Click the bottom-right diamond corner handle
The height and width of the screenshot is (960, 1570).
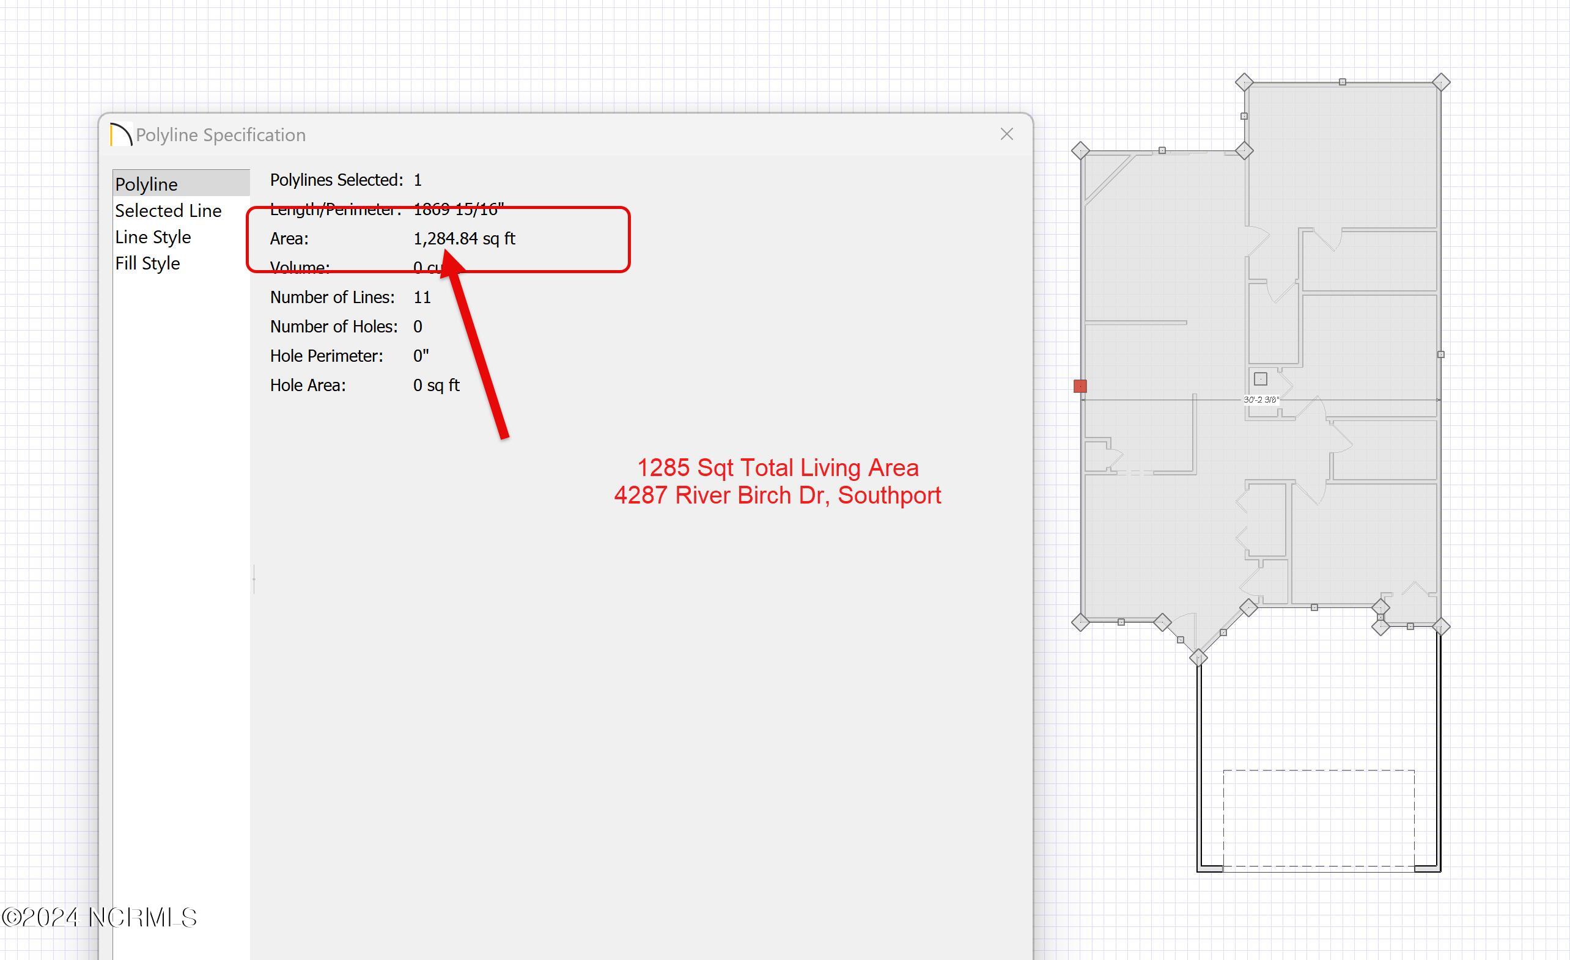point(1441,627)
